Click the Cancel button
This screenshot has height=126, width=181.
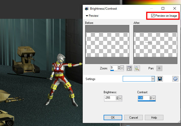coord(133,117)
